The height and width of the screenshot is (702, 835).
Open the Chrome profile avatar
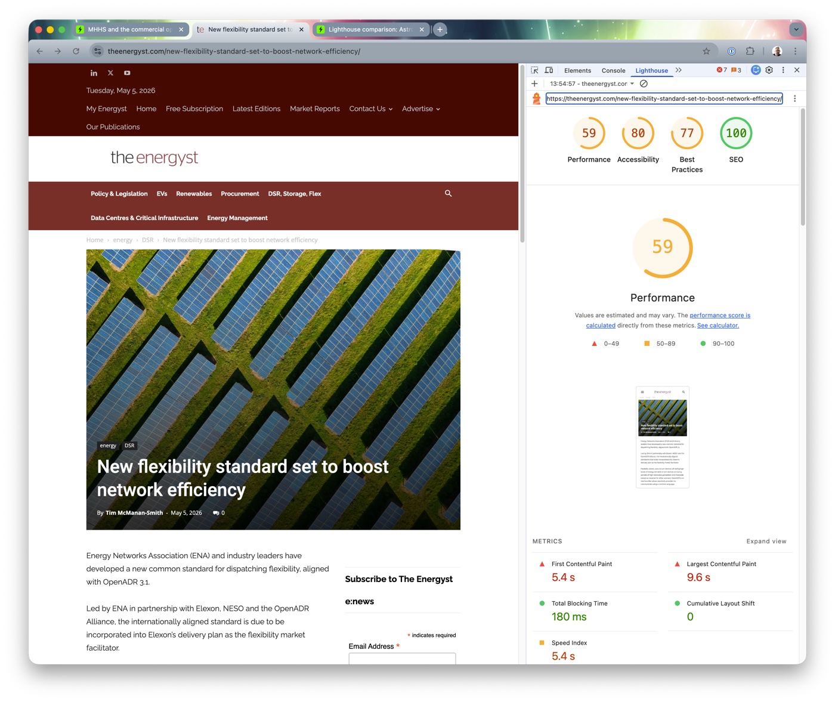point(777,51)
